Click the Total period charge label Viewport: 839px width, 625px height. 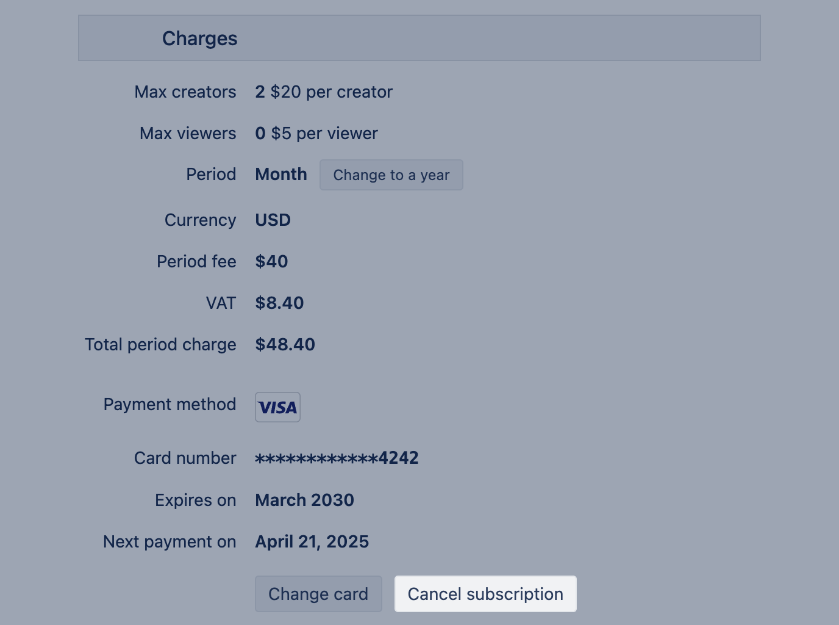point(160,345)
